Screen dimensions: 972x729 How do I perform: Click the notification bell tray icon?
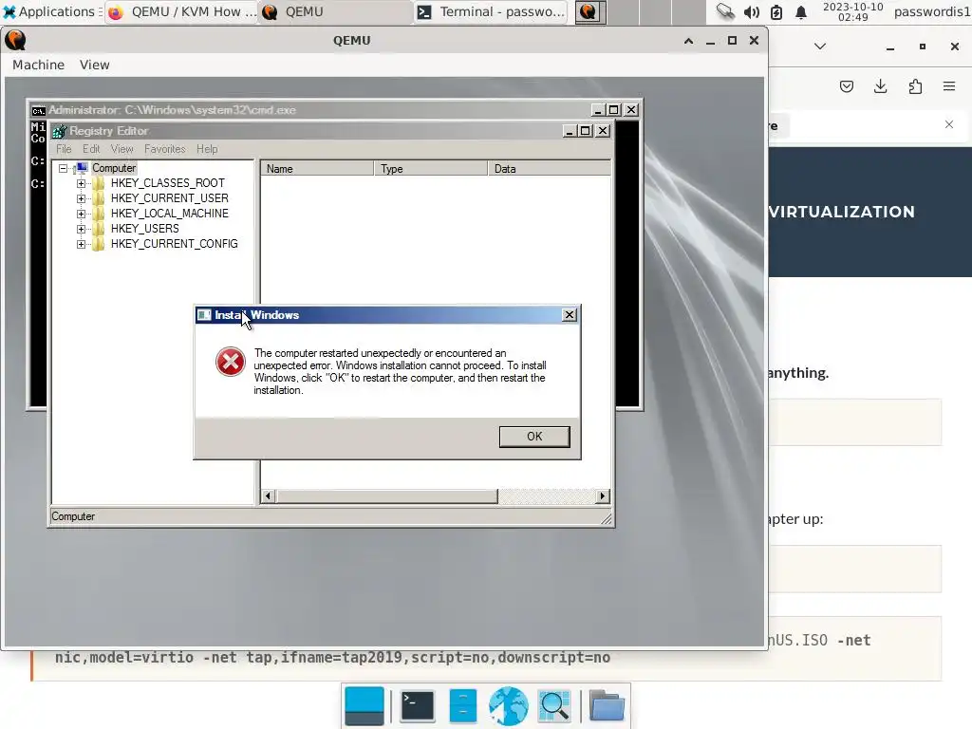pos(801,11)
